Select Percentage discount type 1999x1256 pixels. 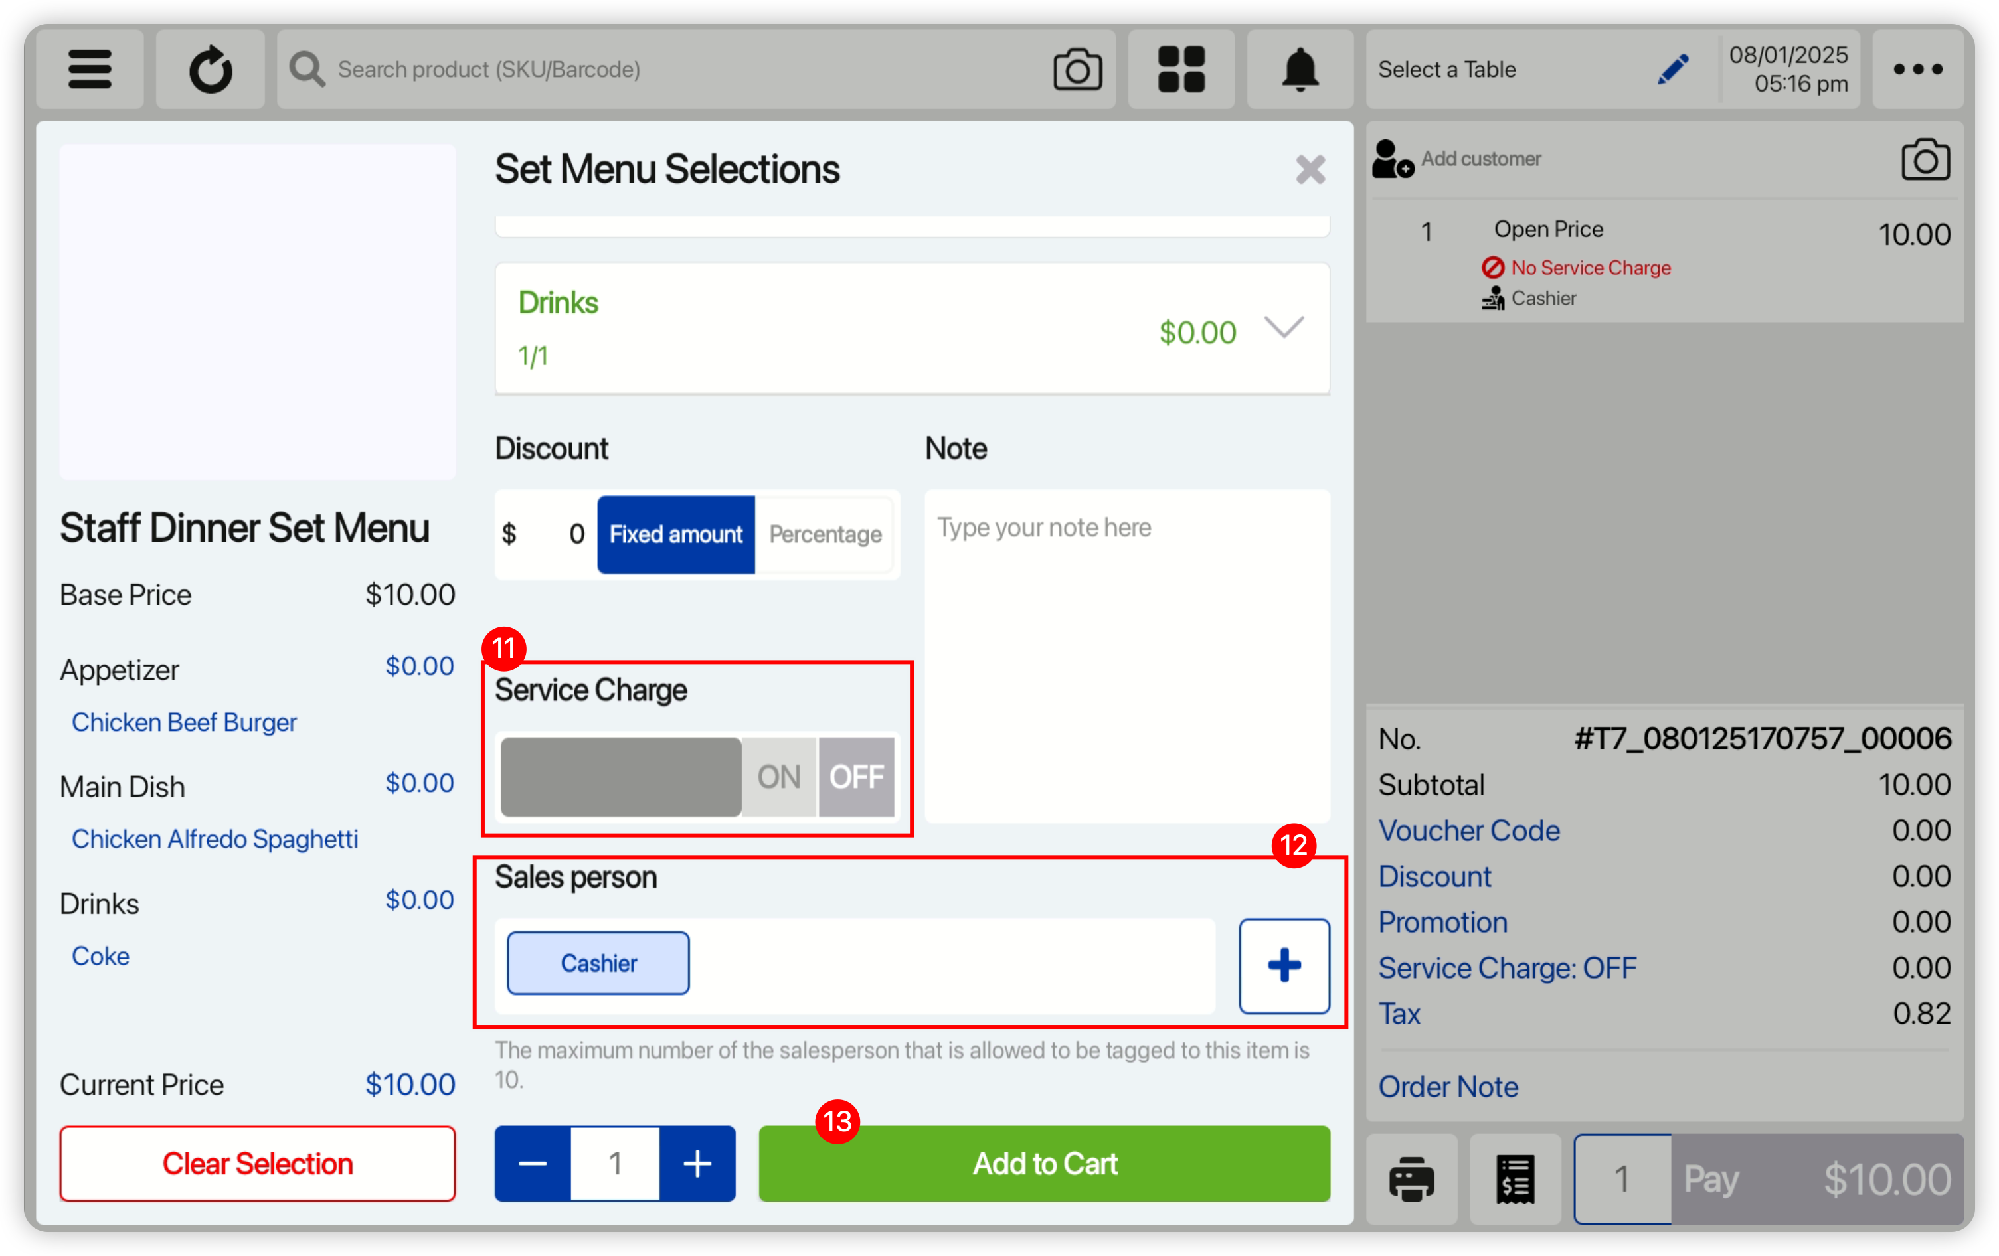(x=824, y=534)
